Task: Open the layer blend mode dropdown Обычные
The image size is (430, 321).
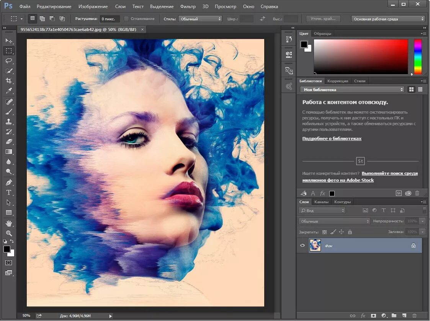Action: pyautogui.click(x=334, y=221)
